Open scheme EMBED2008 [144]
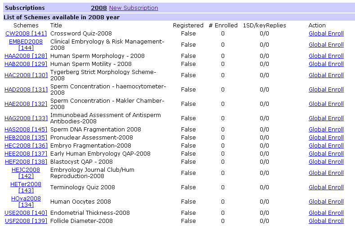 (26, 45)
